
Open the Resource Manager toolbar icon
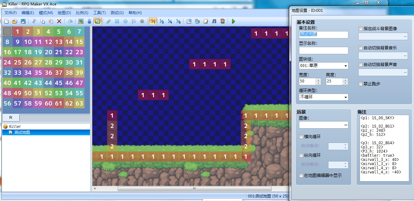click(197, 21)
